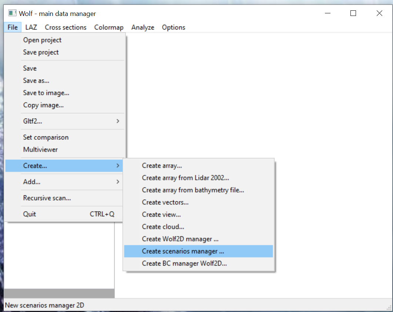Run Recursive scan... from File menu

[47, 198]
